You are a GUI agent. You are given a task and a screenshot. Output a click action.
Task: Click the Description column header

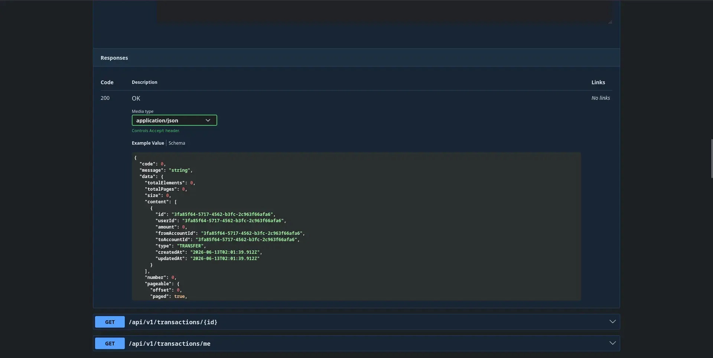point(144,82)
